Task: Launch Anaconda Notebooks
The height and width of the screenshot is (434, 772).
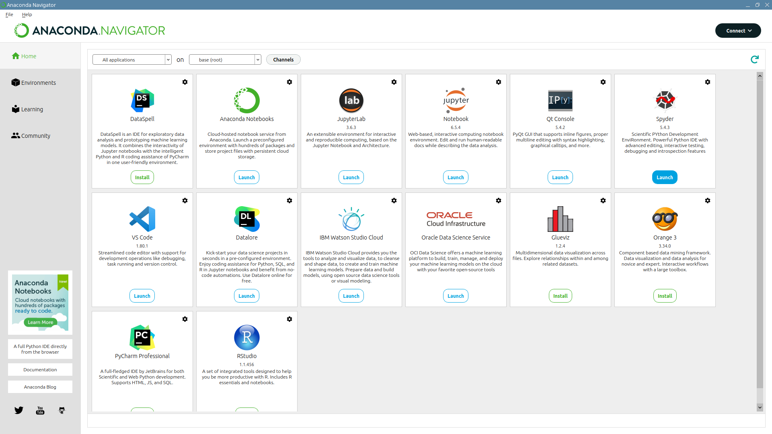Action: point(247,177)
